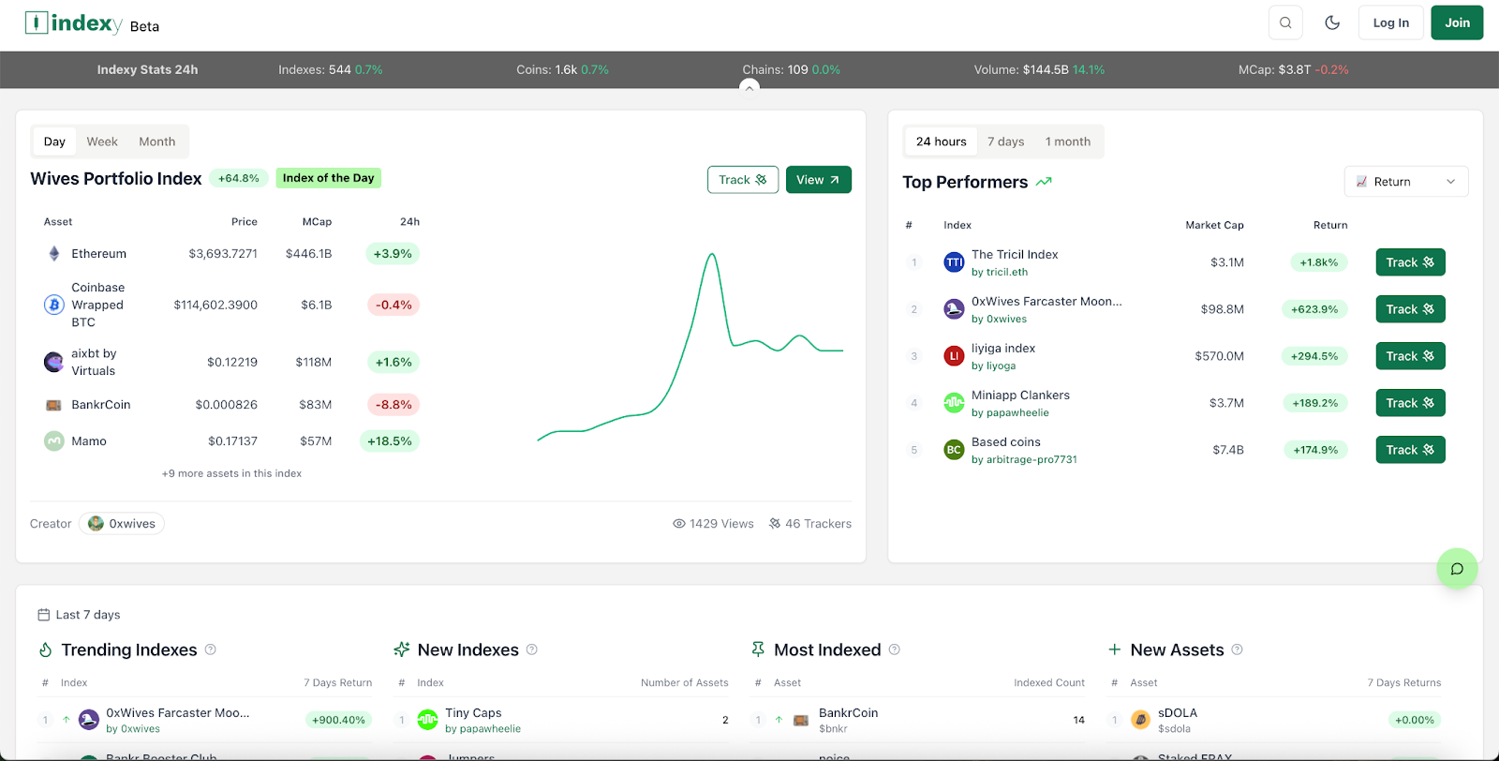1499x761 pixels.
Task: Open liyiga index avatar
Action: [954, 356]
